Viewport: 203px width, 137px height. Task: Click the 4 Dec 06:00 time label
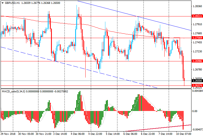point(78,134)
